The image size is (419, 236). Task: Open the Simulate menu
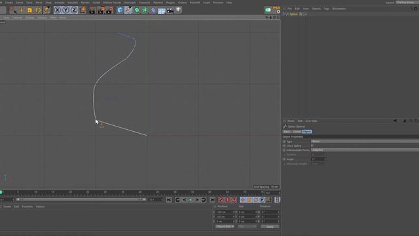coord(73,3)
